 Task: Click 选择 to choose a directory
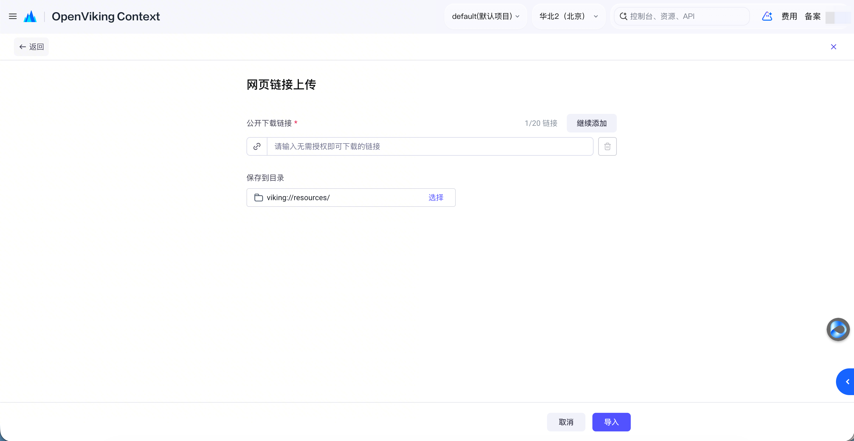point(436,198)
